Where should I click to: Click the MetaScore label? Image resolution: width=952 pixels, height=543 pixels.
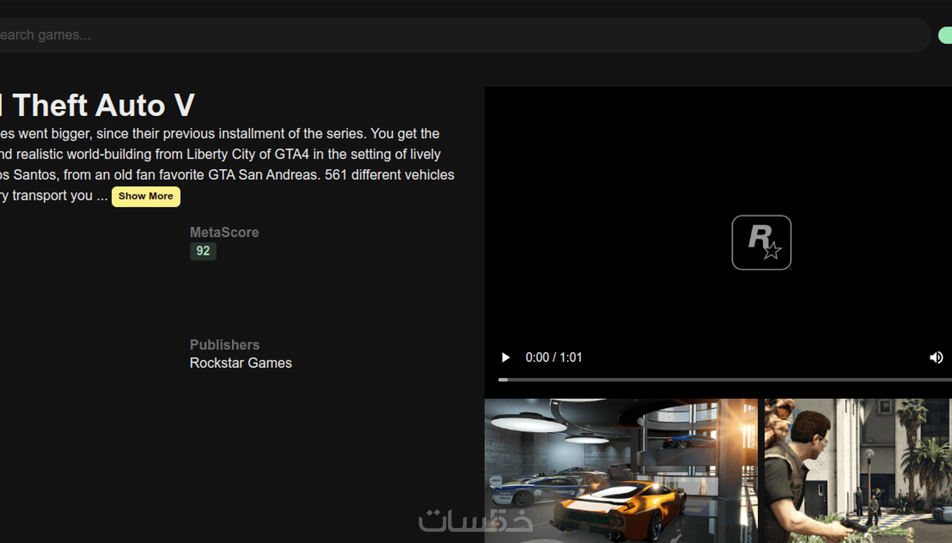pyautogui.click(x=224, y=232)
